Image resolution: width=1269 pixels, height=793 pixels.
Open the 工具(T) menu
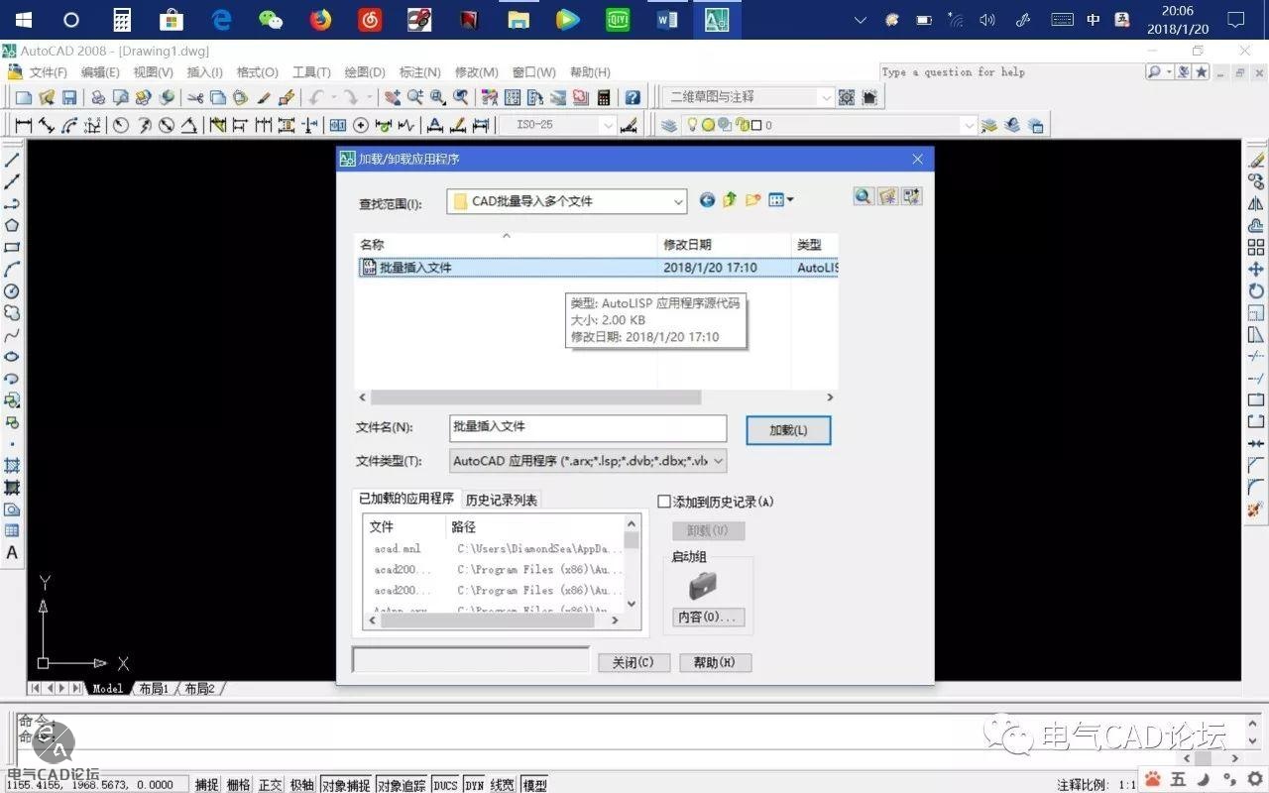(311, 72)
